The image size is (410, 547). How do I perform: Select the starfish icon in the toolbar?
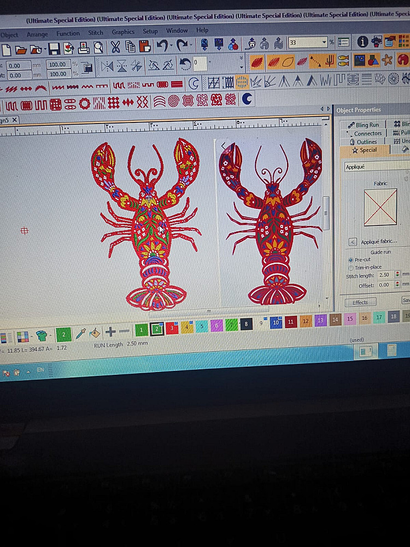pos(387,60)
